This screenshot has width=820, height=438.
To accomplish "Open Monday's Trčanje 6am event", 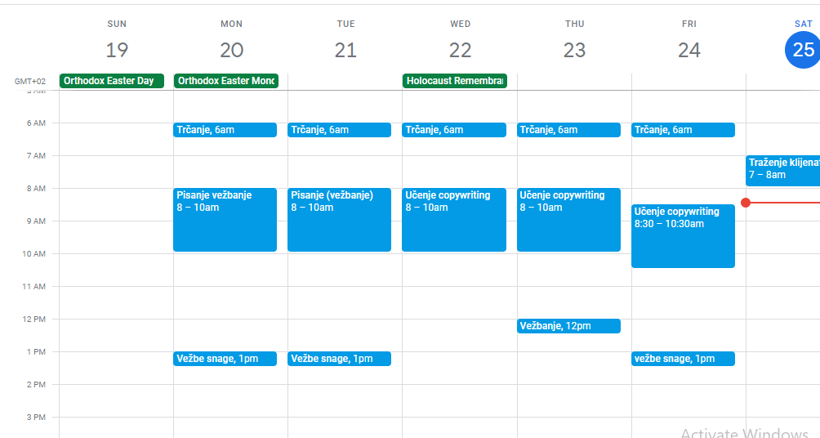I will pos(225,130).
